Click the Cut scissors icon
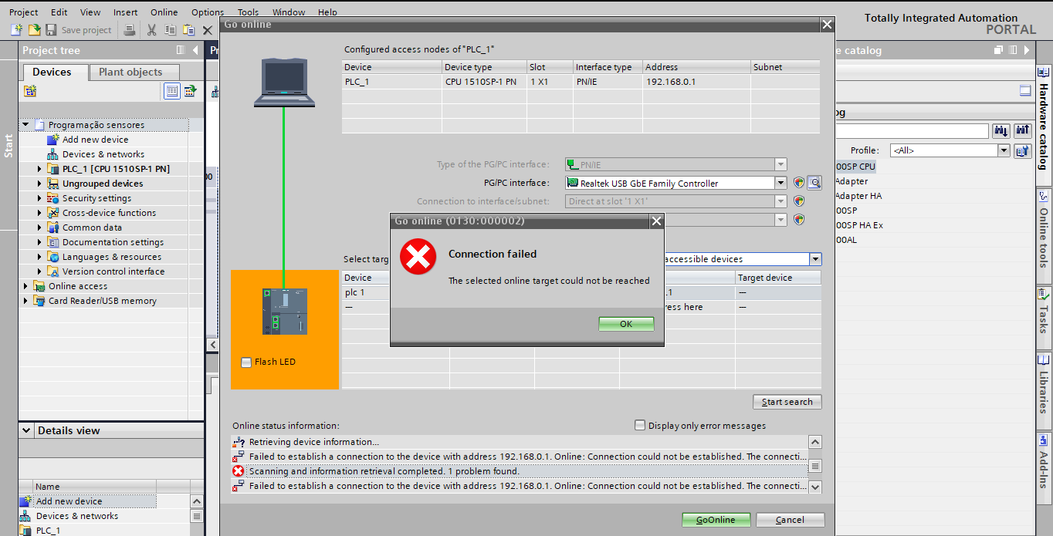 (151, 30)
